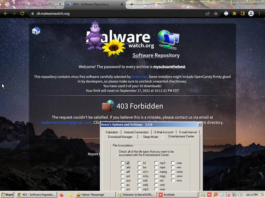Tick the .asx checkbox

coord(122,180)
